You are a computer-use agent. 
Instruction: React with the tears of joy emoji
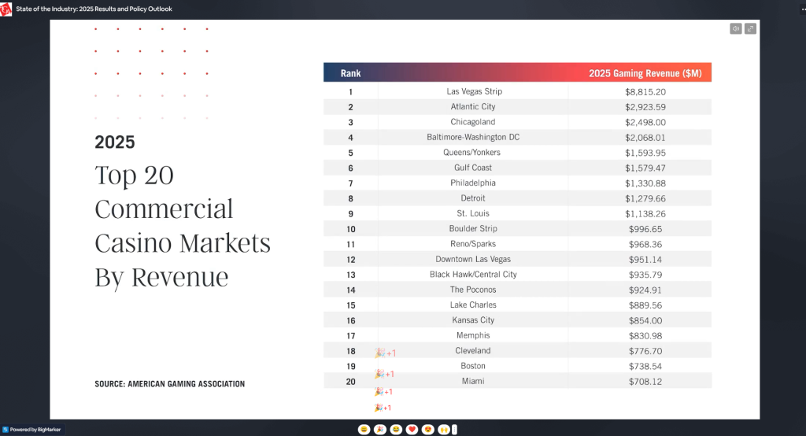point(395,429)
